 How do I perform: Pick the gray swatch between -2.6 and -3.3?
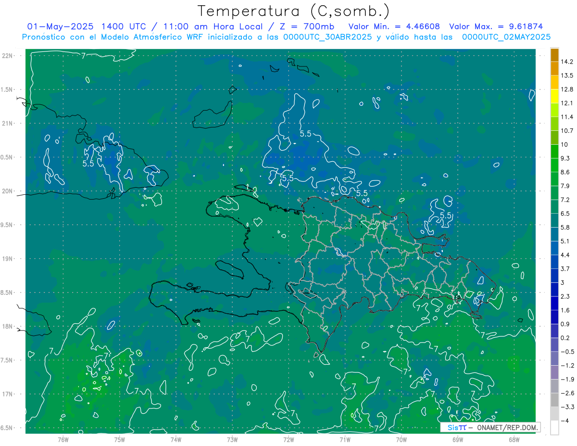point(554,400)
